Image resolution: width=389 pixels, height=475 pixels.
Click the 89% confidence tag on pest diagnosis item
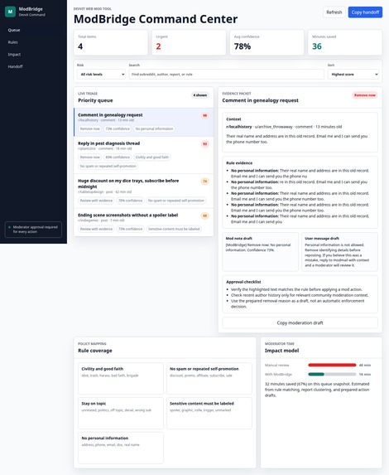pos(118,158)
